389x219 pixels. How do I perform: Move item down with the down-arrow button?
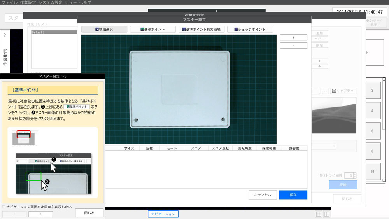tap(319, 66)
